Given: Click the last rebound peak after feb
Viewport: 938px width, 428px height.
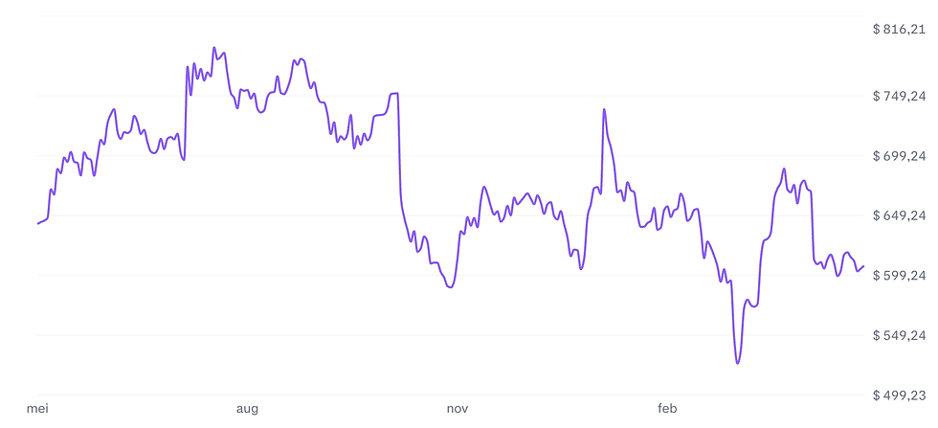Looking at the screenshot, I should 784,169.
